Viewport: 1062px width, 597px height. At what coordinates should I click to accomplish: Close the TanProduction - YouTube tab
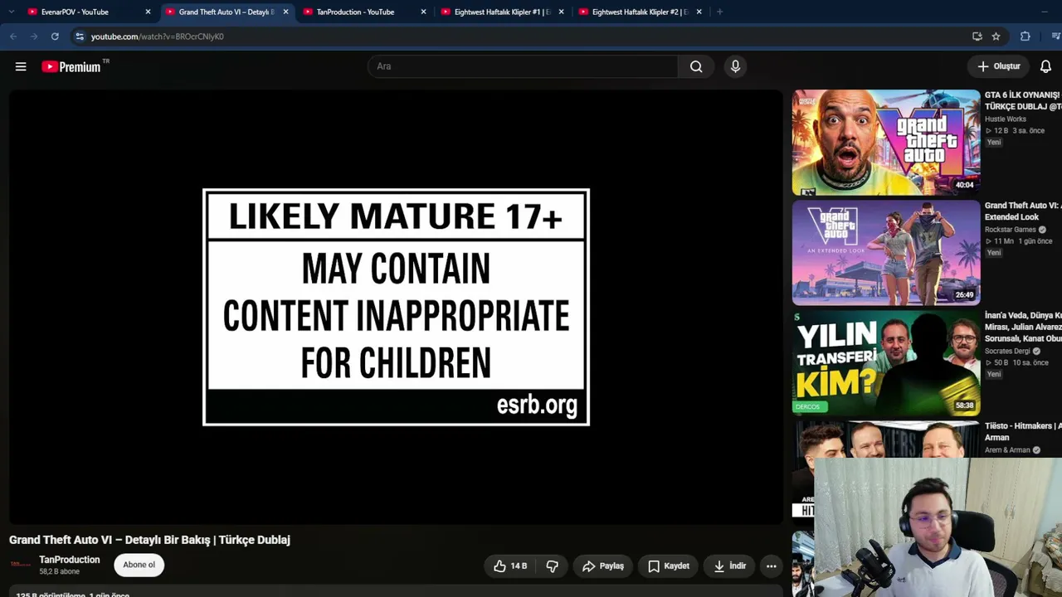(423, 12)
